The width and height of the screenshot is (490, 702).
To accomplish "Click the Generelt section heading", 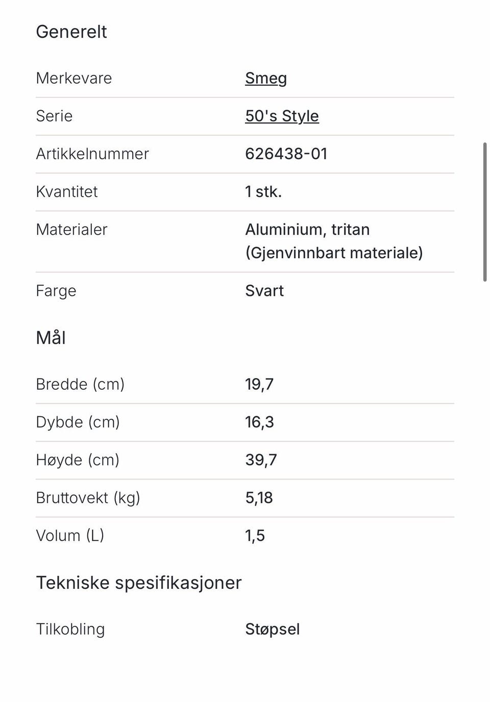I will point(71,32).
